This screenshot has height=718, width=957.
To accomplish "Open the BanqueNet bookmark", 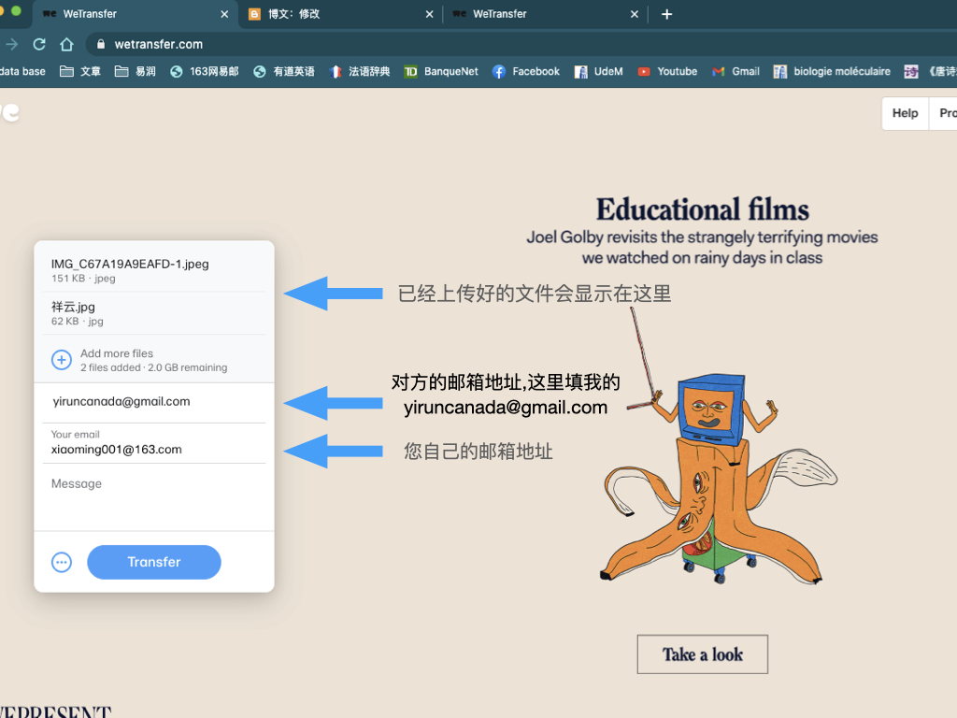I will click(x=441, y=71).
